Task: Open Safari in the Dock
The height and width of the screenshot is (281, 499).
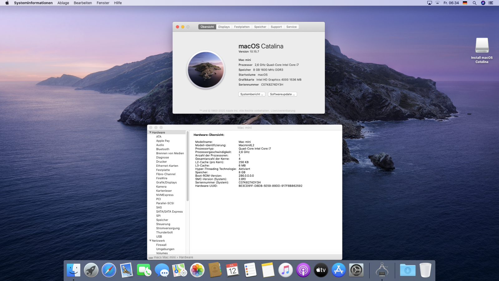Action: [109, 270]
